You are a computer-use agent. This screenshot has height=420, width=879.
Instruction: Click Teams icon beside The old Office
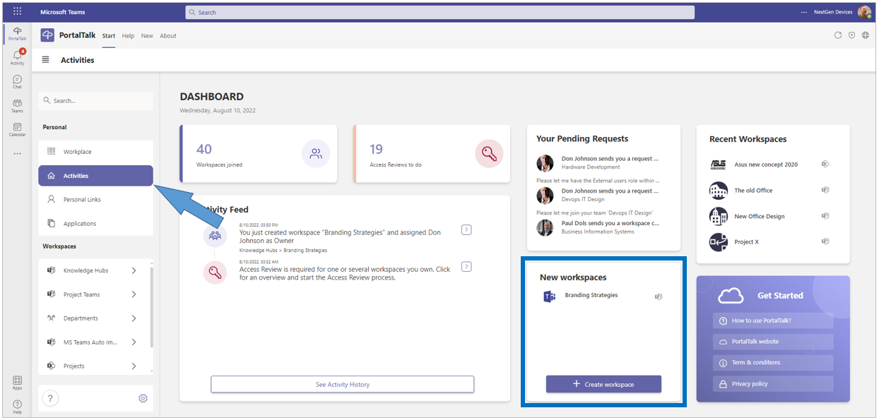825,190
